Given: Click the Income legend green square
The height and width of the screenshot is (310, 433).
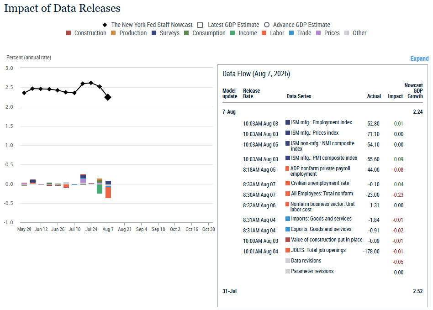Looking at the screenshot, I should pyautogui.click(x=232, y=33).
